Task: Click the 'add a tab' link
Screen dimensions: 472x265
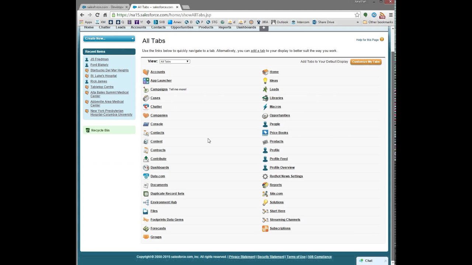Action: pyautogui.click(x=258, y=51)
